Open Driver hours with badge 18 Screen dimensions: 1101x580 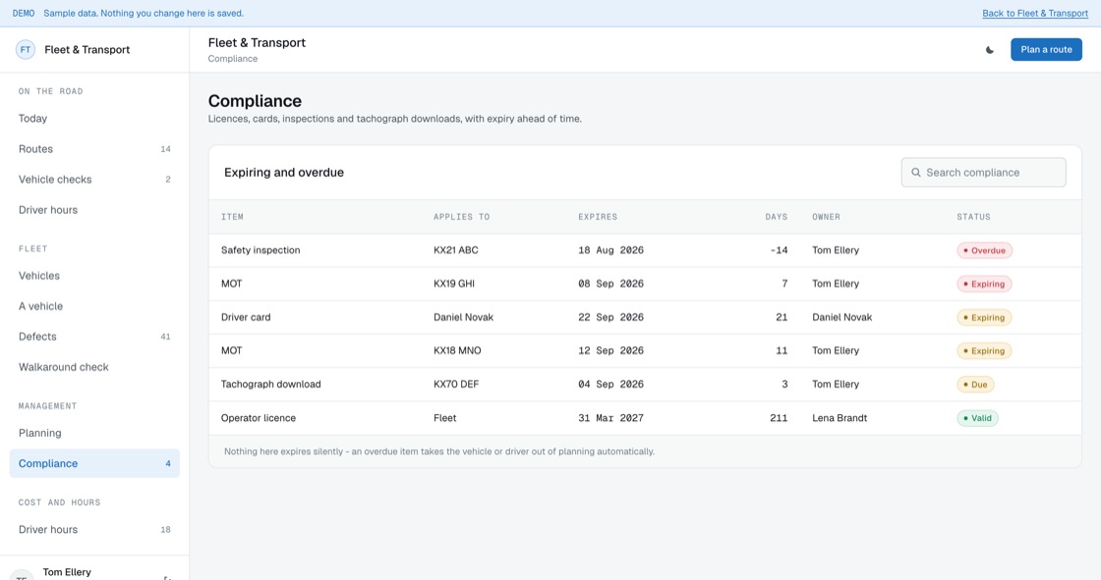pyautogui.click(x=94, y=530)
